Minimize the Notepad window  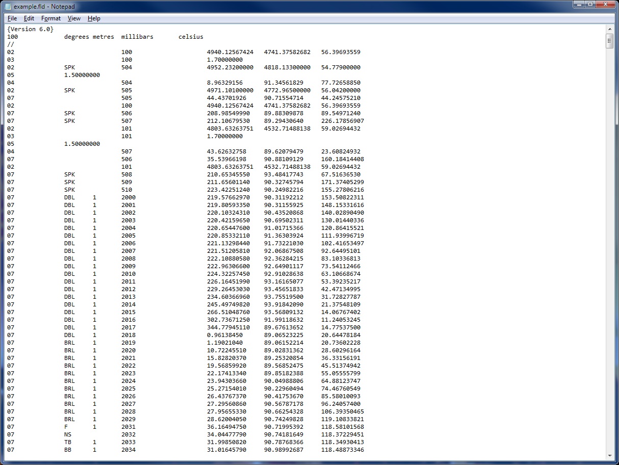click(x=578, y=4)
